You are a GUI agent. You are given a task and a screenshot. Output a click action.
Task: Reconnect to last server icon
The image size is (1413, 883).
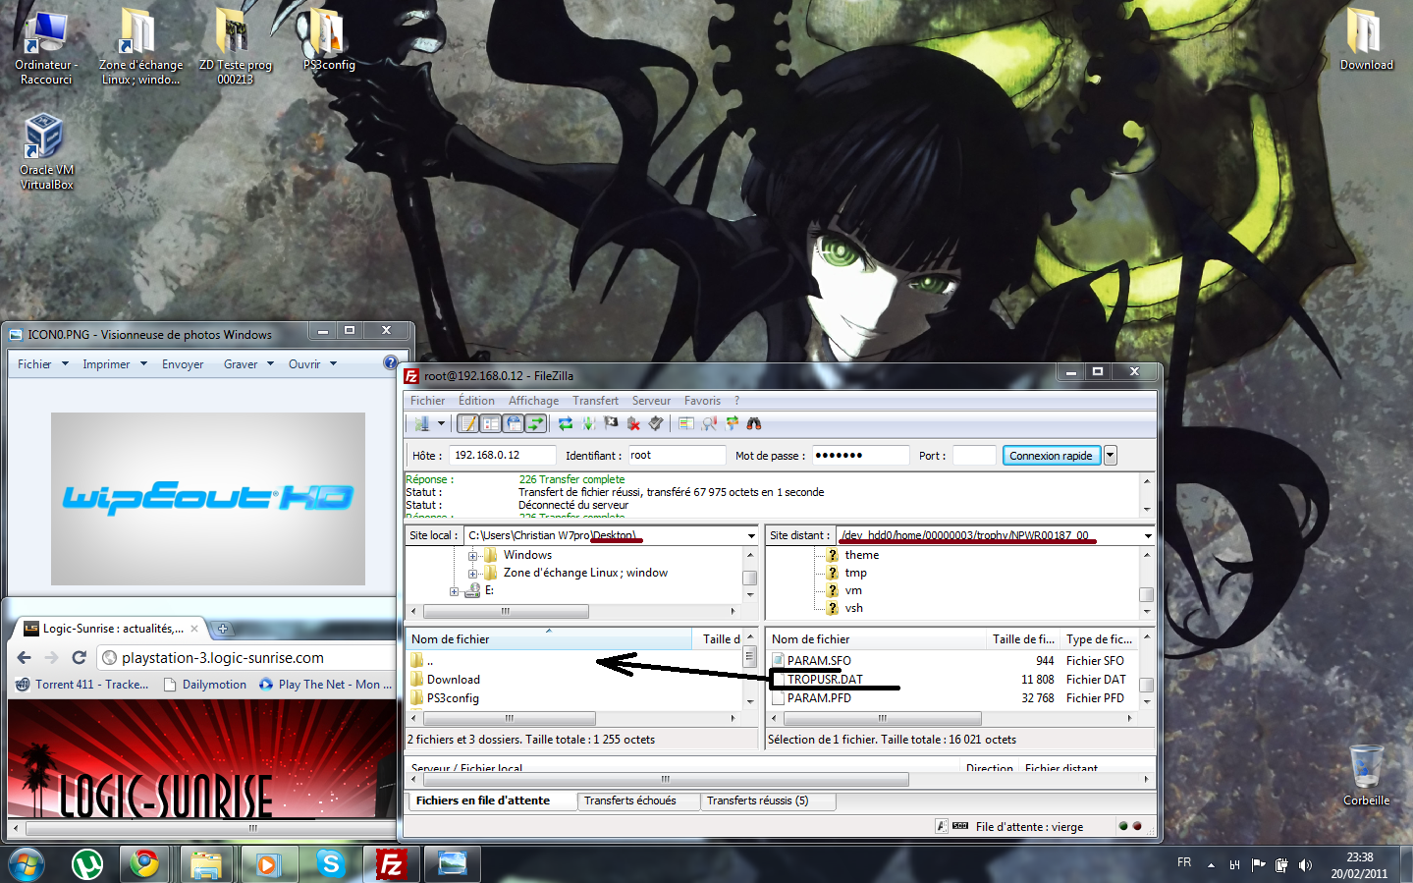(655, 423)
